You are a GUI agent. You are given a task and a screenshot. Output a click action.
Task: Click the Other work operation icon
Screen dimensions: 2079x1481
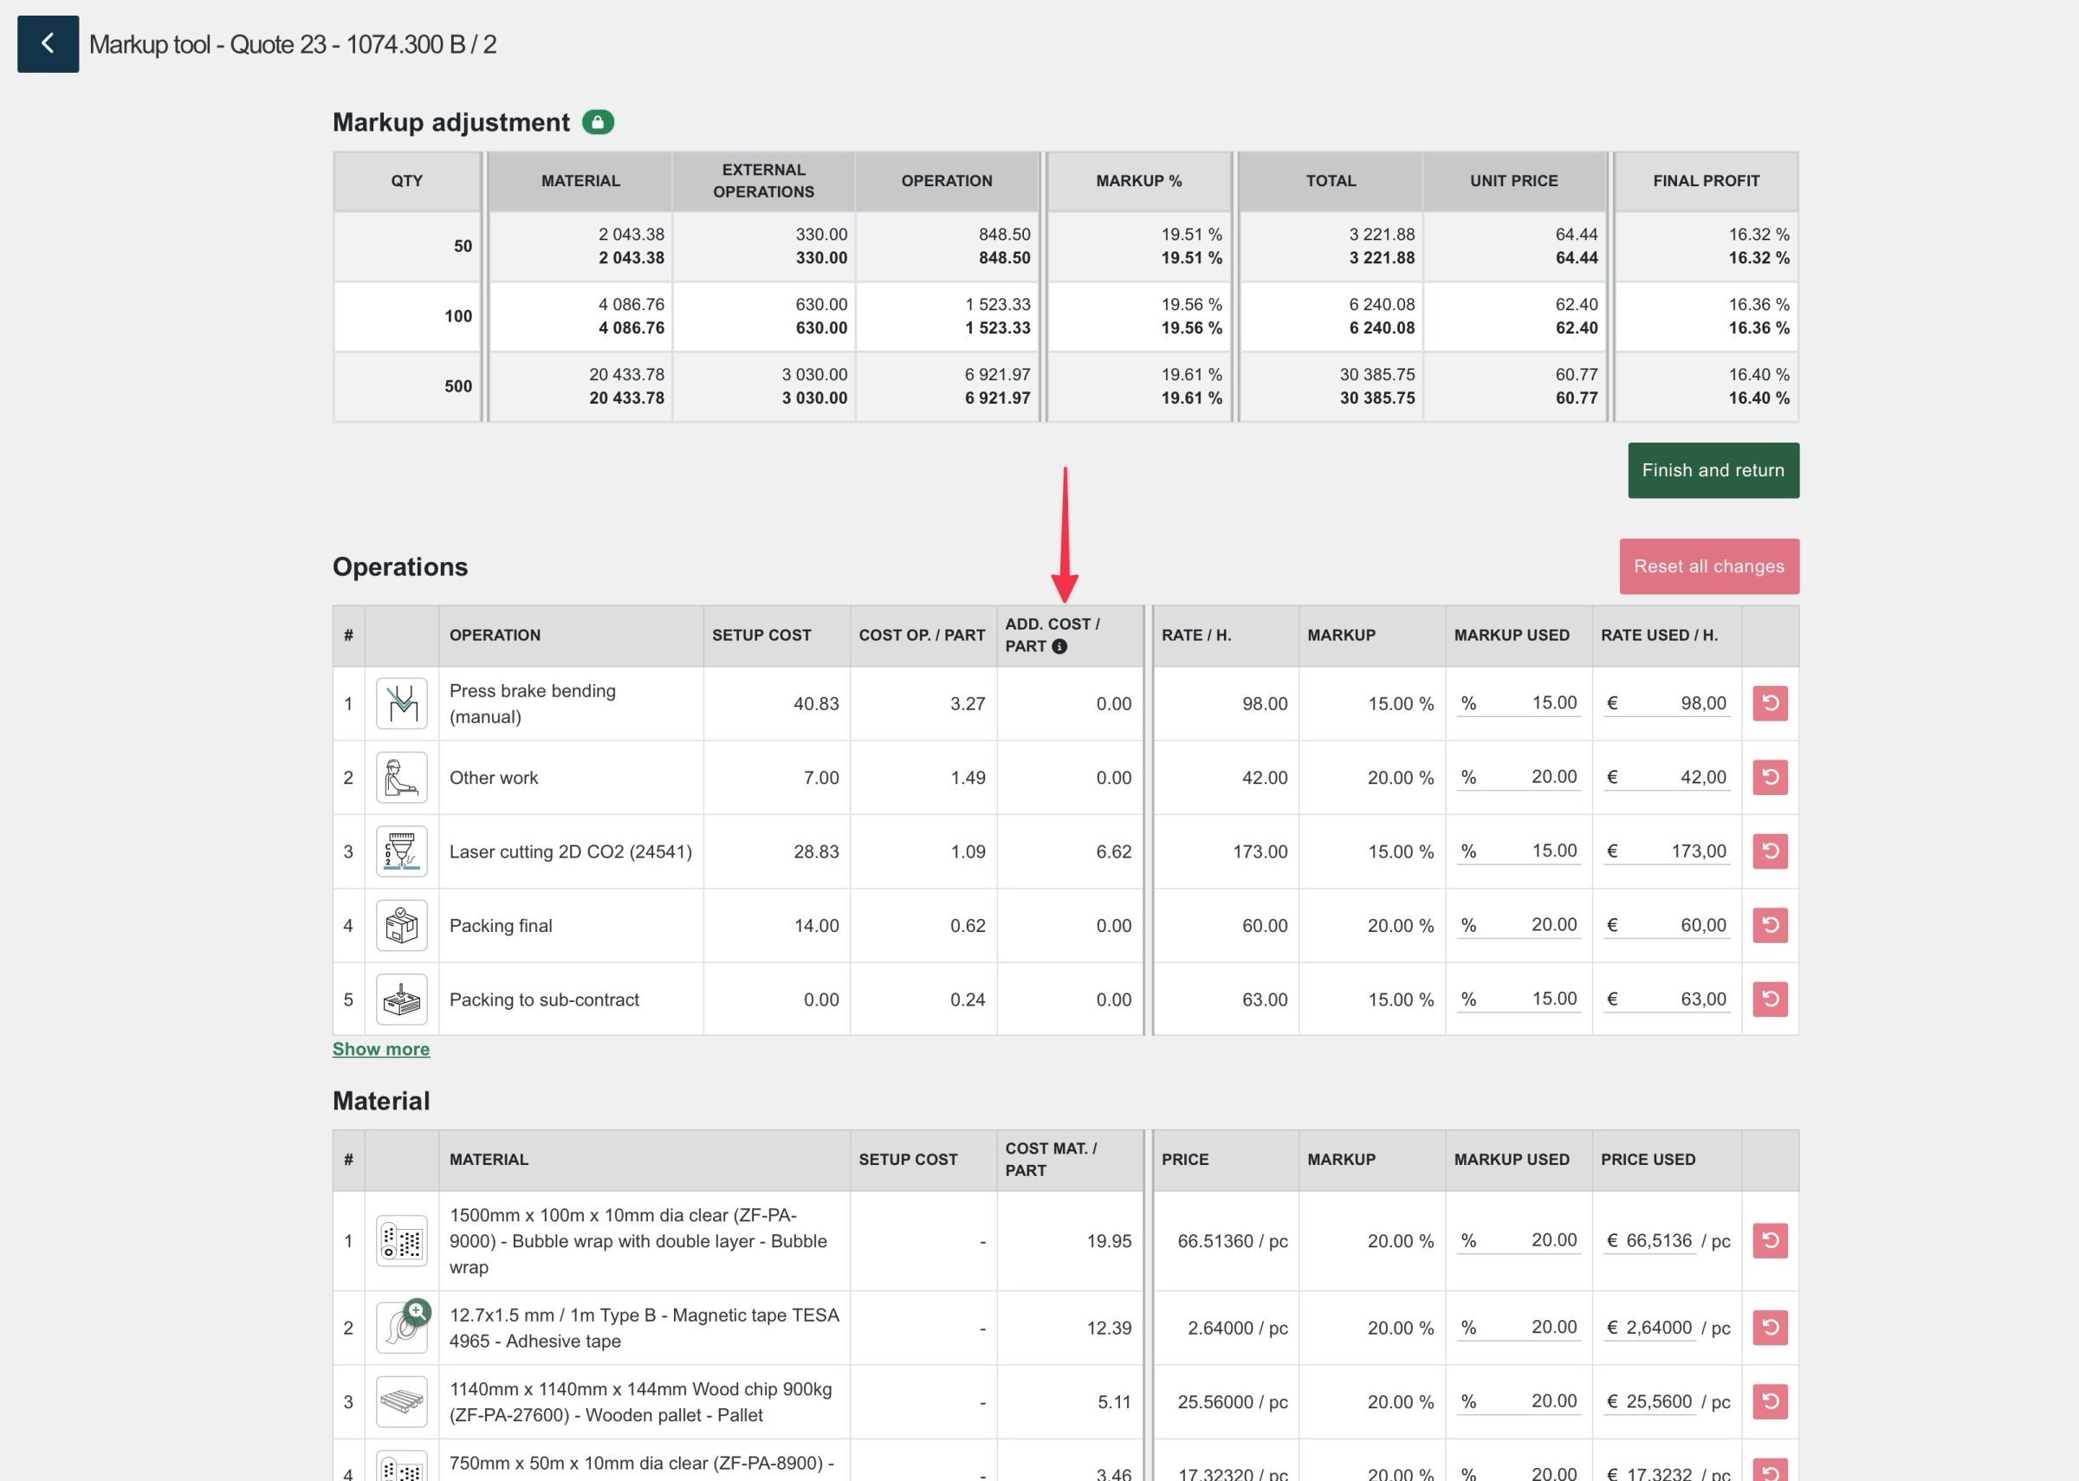[x=401, y=777]
